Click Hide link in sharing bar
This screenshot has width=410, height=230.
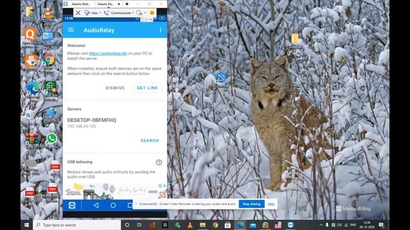pyautogui.click(x=271, y=204)
